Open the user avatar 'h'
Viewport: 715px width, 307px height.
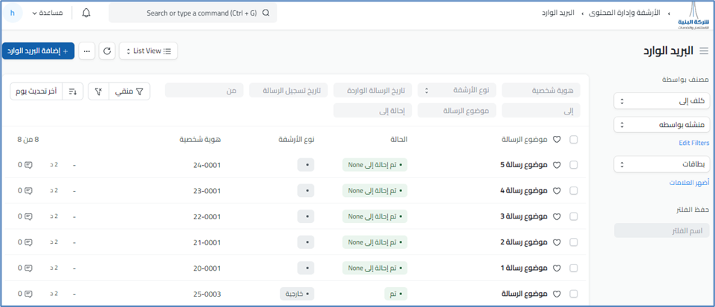[x=13, y=13]
